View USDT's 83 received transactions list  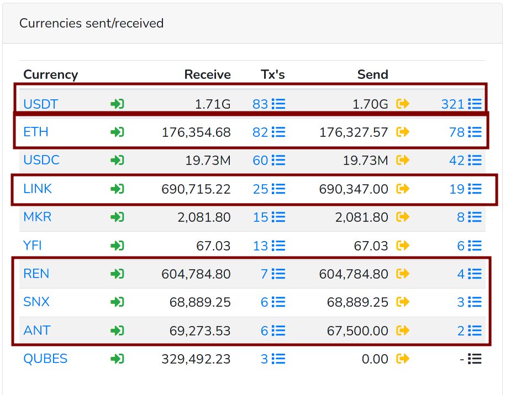pyautogui.click(x=269, y=104)
